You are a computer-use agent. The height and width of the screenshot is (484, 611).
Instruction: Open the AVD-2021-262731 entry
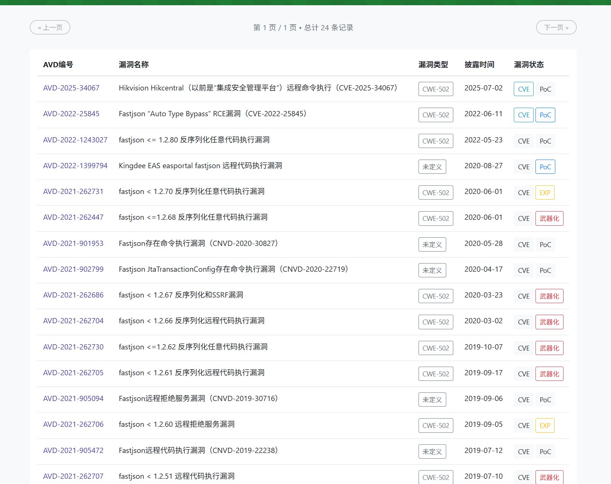tap(73, 191)
